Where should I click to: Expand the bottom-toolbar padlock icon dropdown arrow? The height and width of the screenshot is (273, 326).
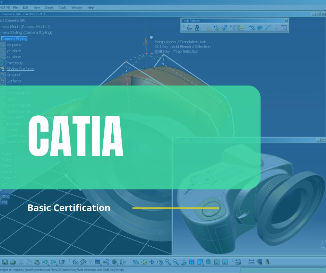(118, 265)
